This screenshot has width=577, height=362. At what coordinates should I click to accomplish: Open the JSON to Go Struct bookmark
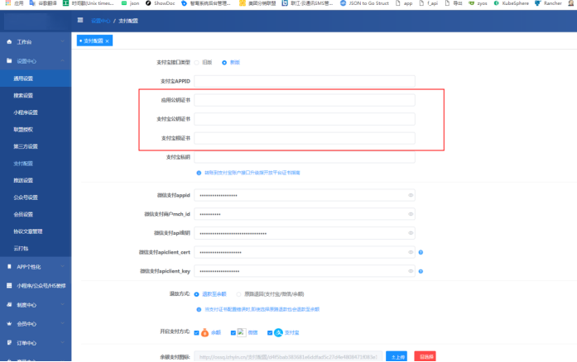point(364,3)
